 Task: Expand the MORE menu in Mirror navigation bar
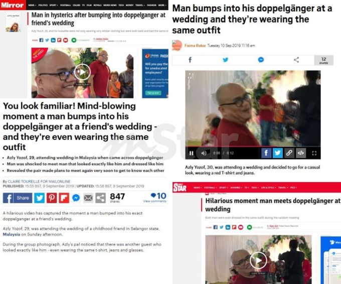(162, 5)
